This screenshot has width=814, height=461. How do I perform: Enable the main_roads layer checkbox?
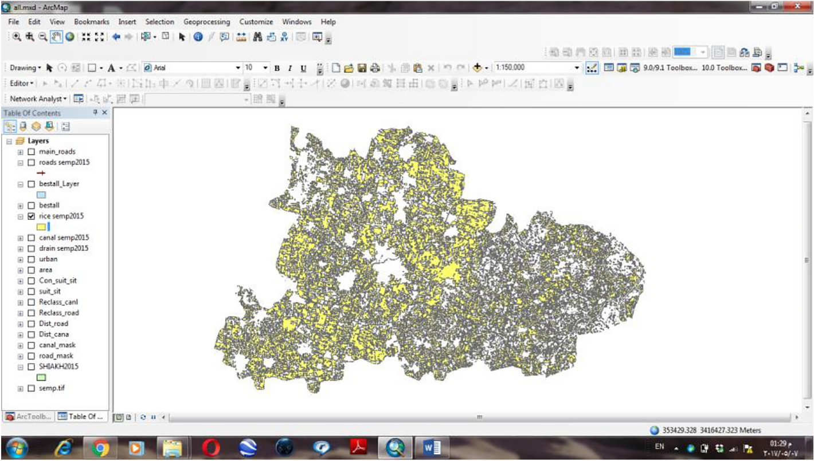31,152
